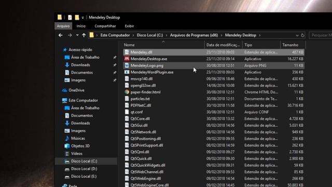Select pinned Downloads under Acesso rápido
The width and height of the screenshot is (332, 187).
(80, 65)
